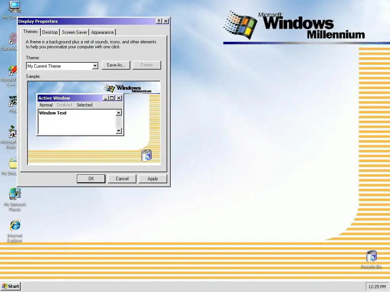Click the Sample: label text
The image size is (390, 292).
point(33,76)
